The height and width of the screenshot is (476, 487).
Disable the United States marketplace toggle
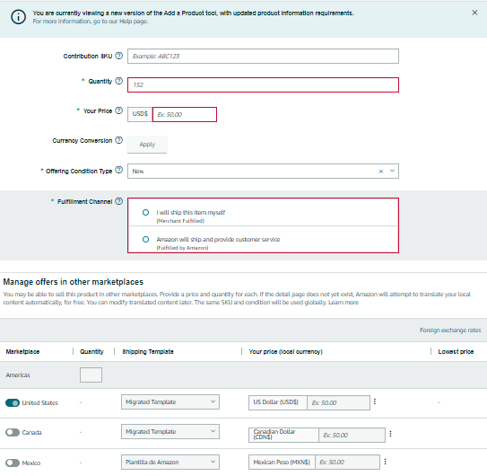click(x=13, y=403)
